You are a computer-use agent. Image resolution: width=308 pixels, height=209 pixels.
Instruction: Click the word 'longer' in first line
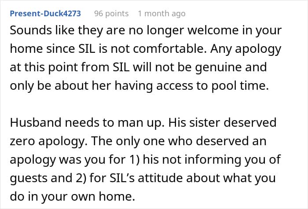click(x=164, y=30)
